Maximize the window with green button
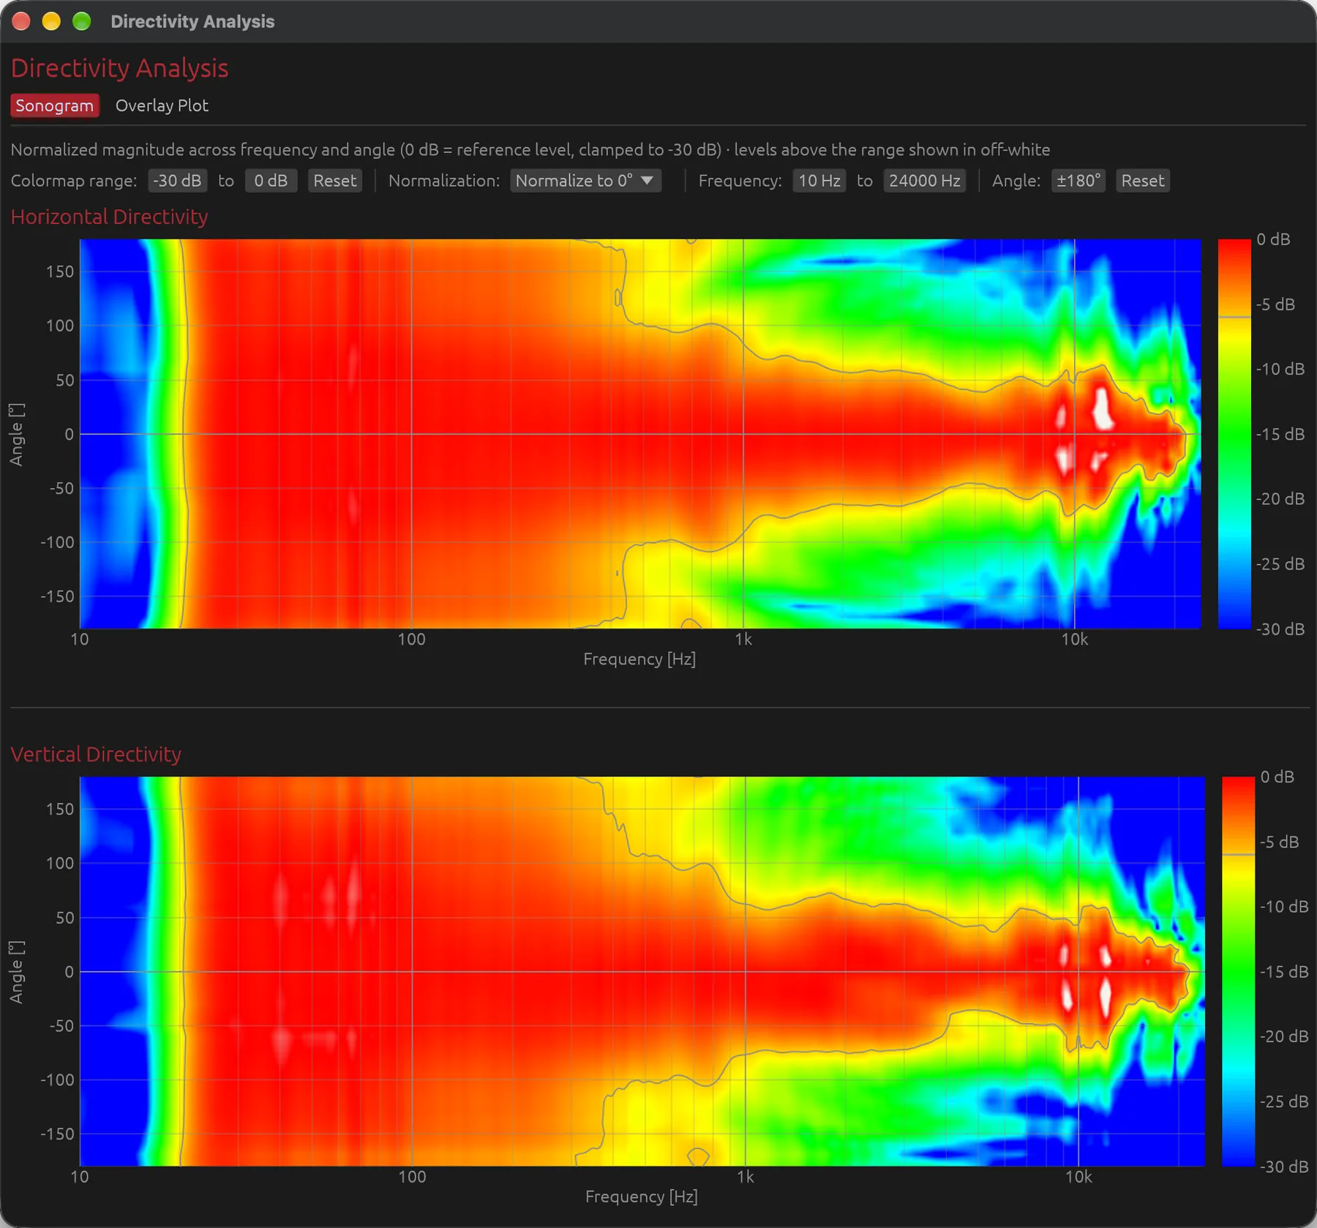Image resolution: width=1317 pixels, height=1228 pixels. point(82,21)
